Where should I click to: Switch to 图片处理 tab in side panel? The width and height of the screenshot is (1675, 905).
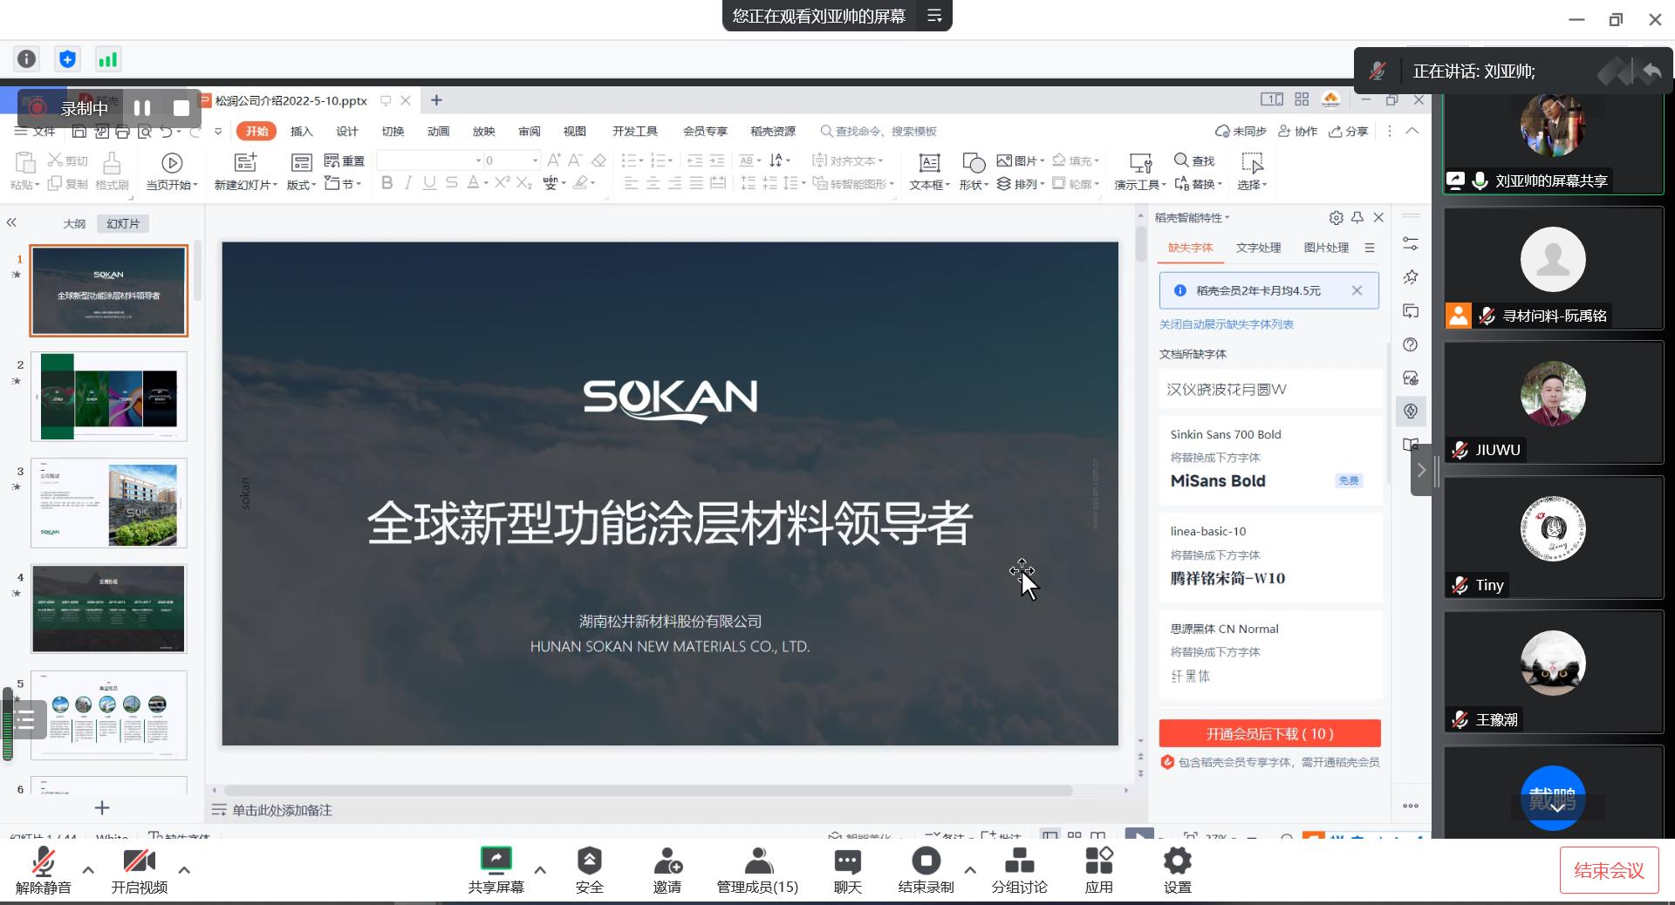pos(1326,248)
